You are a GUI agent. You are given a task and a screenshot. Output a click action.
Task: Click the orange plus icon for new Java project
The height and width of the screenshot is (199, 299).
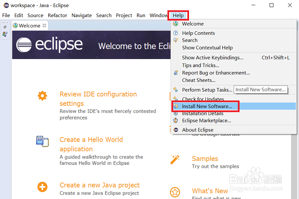click(x=42, y=187)
